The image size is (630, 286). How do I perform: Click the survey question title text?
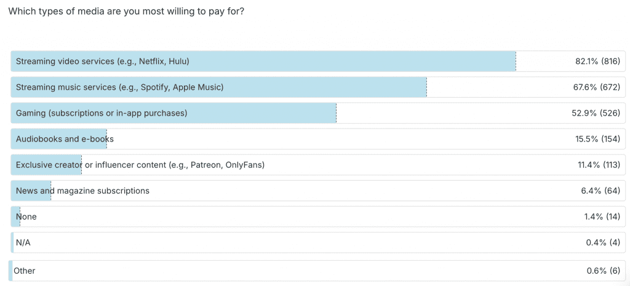click(x=126, y=11)
